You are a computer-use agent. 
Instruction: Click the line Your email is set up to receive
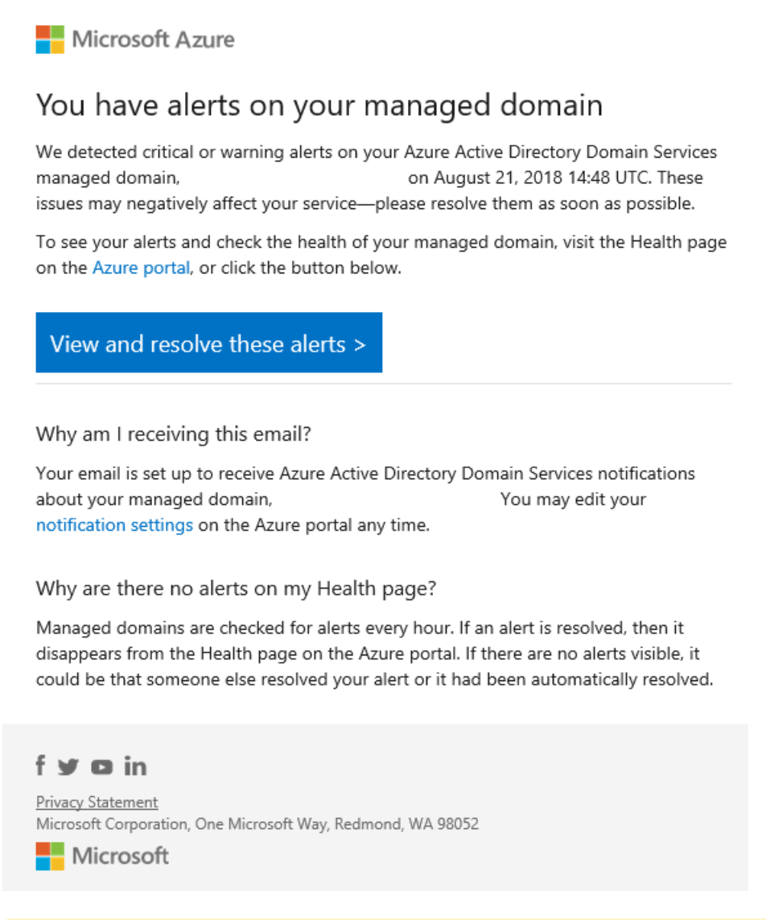[x=365, y=474]
